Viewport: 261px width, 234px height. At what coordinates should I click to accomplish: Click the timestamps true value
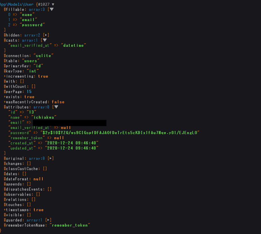(x=38, y=210)
